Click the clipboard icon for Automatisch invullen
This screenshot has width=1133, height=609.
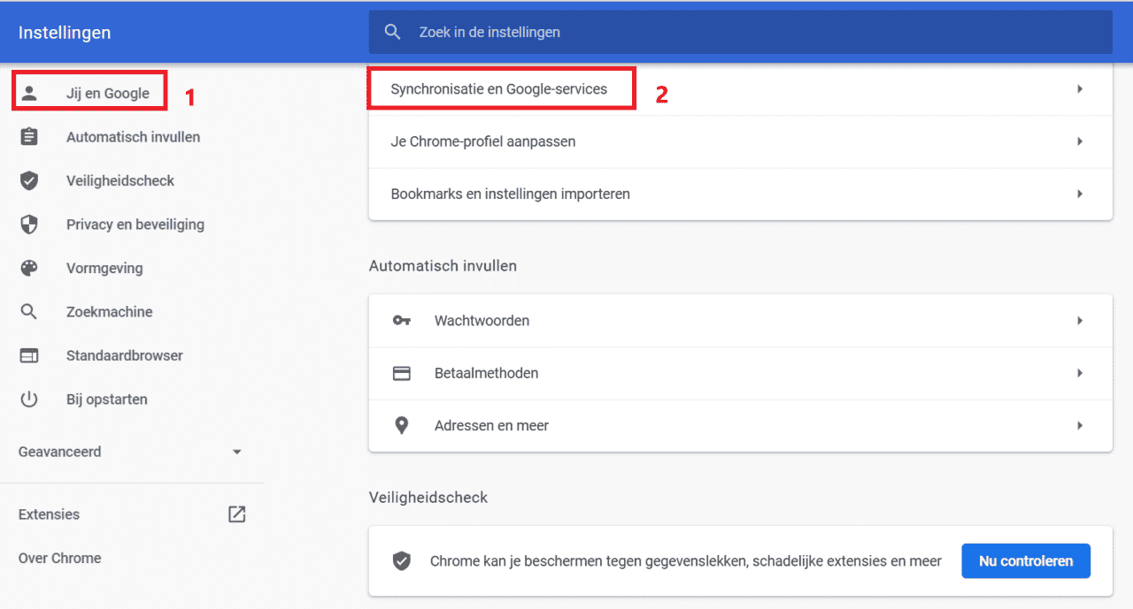click(x=29, y=137)
